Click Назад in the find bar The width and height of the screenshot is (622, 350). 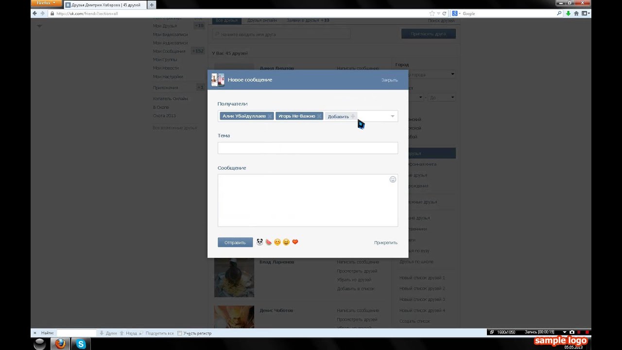(x=128, y=333)
